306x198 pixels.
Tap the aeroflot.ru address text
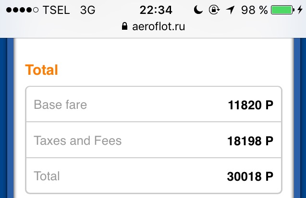158,26
